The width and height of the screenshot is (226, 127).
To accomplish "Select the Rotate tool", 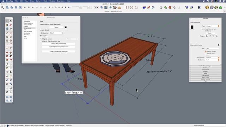I will [7, 56].
